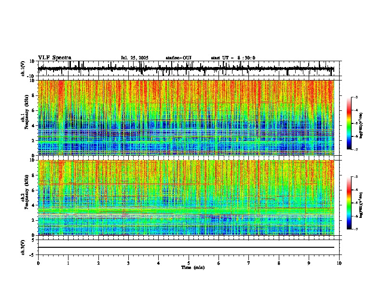Click the ch.2 colorbar "-7" tick label
382x295 pixels.
click(x=356, y=229)
